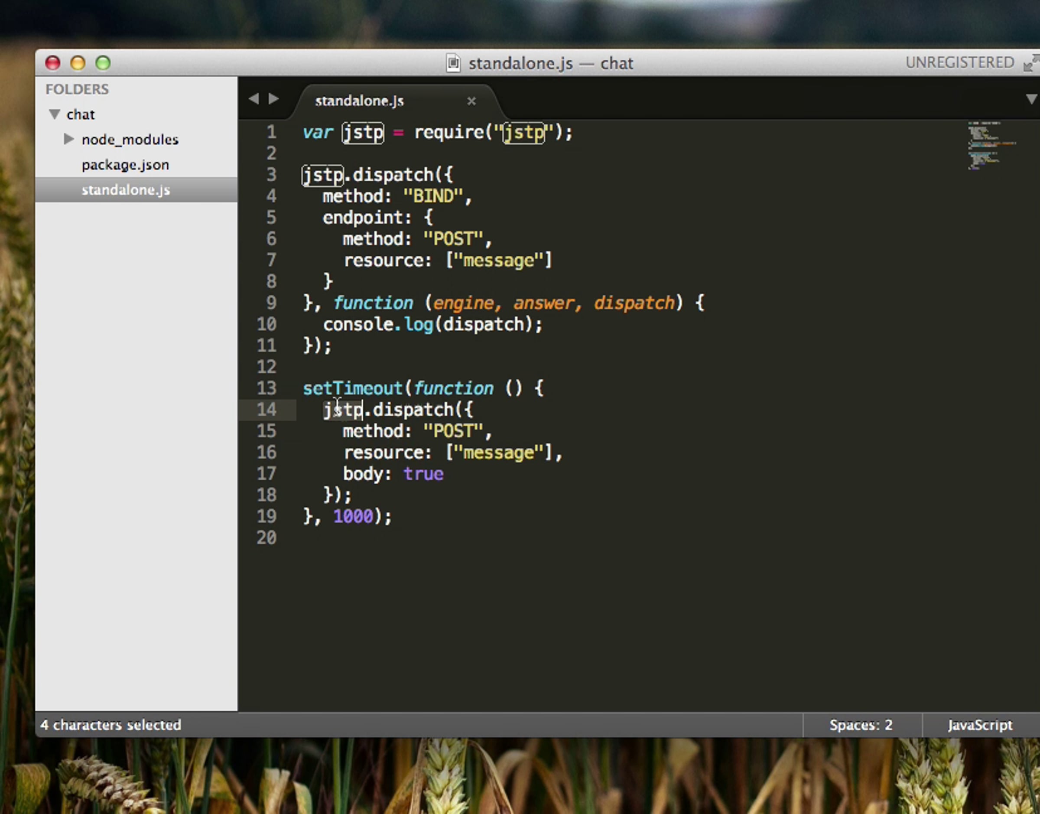Image resolution: width=1040 pixels, height=814 pixels.
Task: Go forward using the tab arrow
Action: 273,99
